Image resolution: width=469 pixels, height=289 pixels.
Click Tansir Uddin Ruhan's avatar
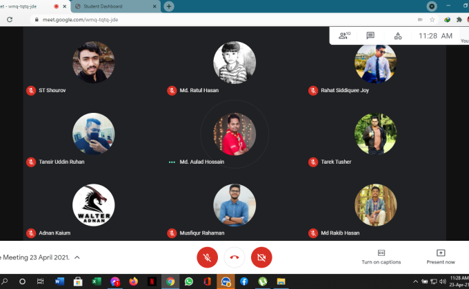[x=94, y=133]
